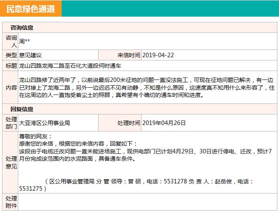
Task: Click the 处理附件 label cell
Action: click(x=11, y=202)
